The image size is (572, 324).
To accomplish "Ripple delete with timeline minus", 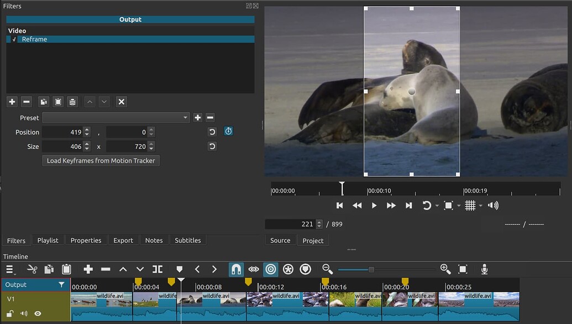I will coord(106,269).
